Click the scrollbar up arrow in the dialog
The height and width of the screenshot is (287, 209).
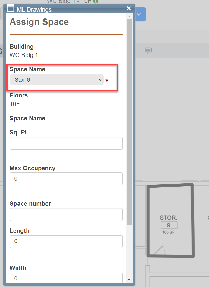[130, 17]
